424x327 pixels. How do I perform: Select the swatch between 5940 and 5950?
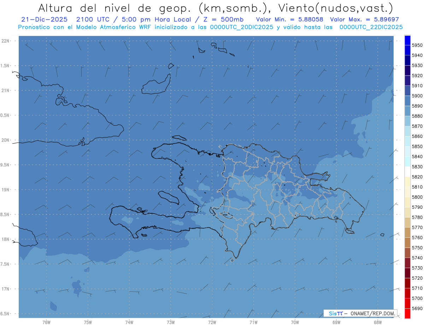click(x=407, y=50)
